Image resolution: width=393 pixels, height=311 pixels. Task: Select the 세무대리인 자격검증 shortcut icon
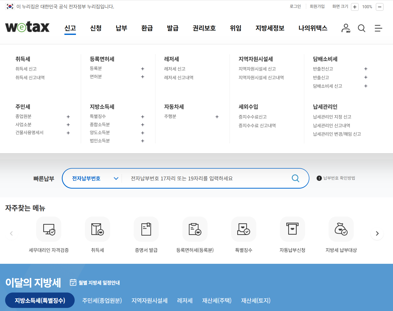coord(49,229)
